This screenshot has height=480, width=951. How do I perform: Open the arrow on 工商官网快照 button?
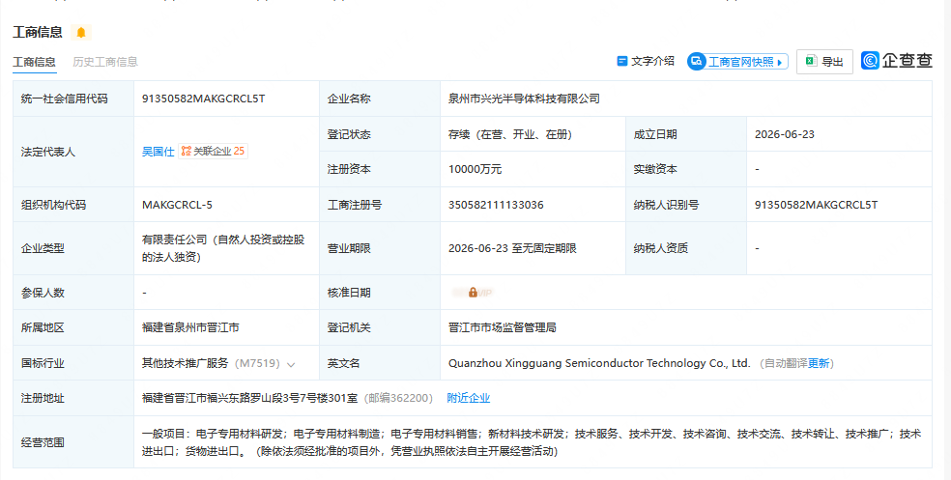(779, 62)
